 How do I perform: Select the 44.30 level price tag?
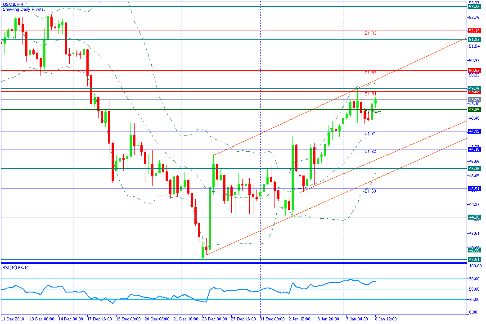click(x=474, y=217)
